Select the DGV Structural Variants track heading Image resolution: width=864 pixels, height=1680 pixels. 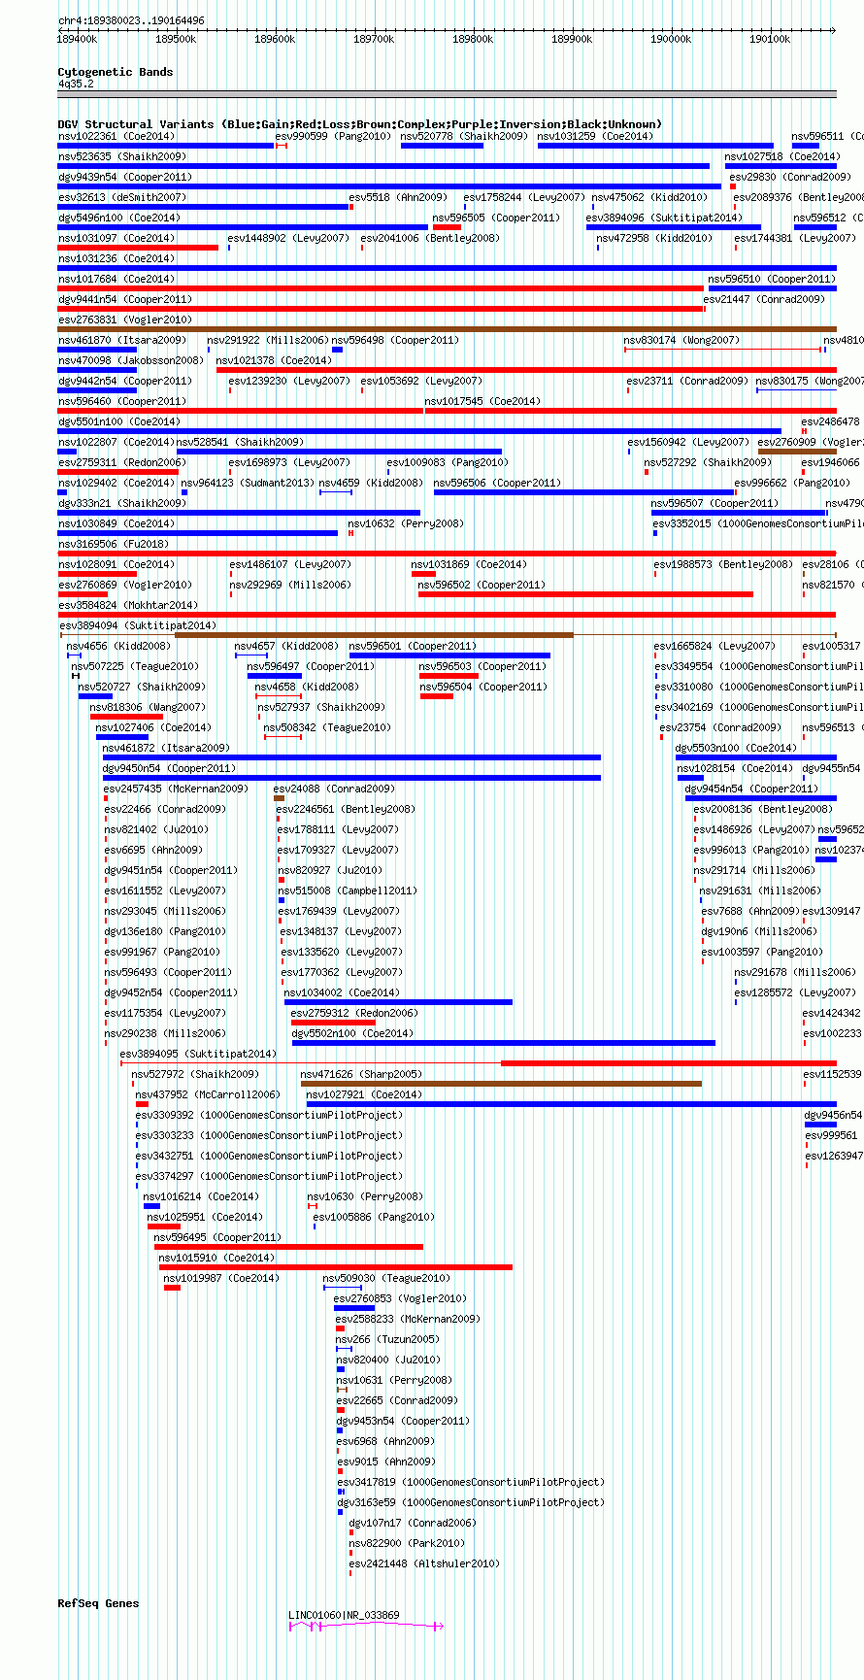tap(360, 124)
